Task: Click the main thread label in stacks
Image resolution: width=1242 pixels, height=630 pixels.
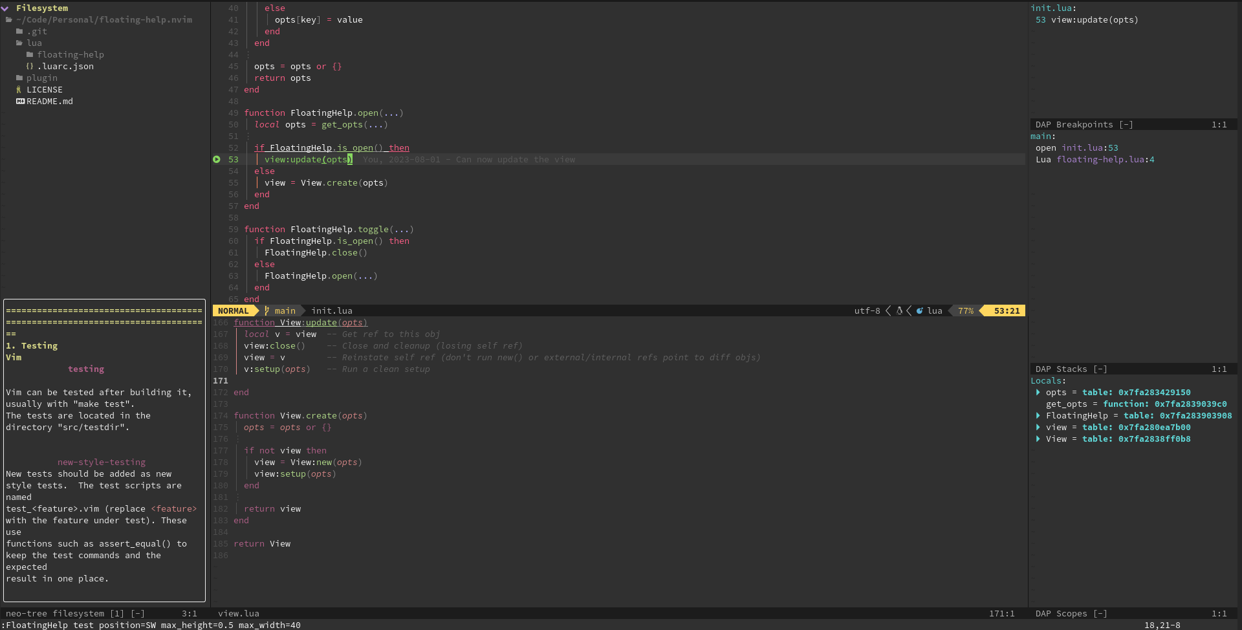Action: 1043,136
